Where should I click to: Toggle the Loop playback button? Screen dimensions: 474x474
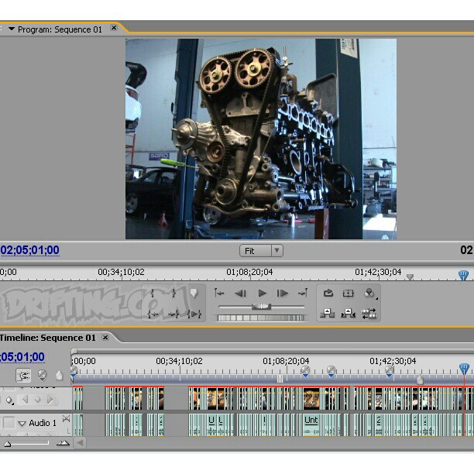click(x=328, y=294)
